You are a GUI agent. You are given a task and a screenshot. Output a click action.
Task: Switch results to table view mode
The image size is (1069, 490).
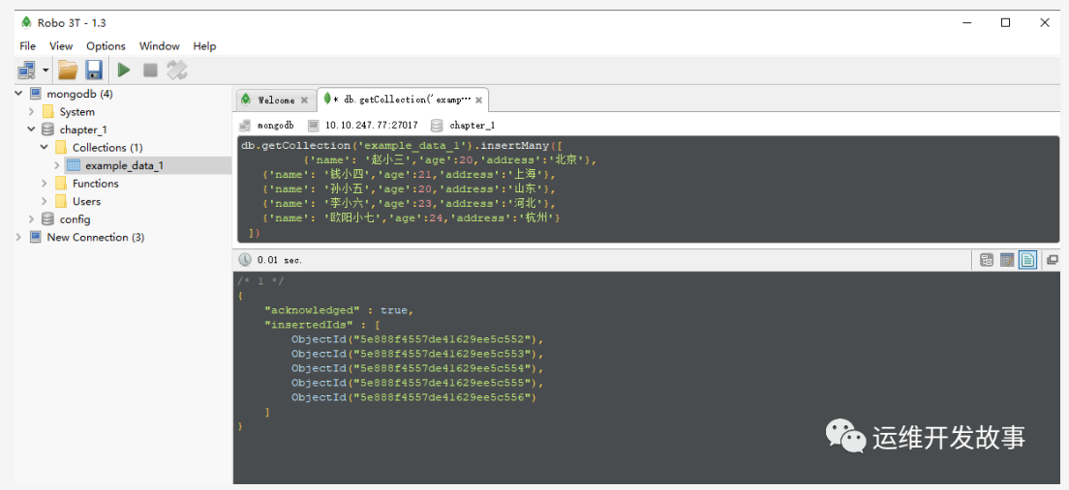pos(1006,260)
